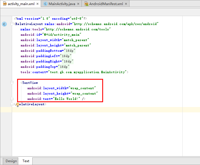Click the fold end marker at android:text line
Viewport: 200px width, 165px height.
pyautogui.click(x=12, y=99)
